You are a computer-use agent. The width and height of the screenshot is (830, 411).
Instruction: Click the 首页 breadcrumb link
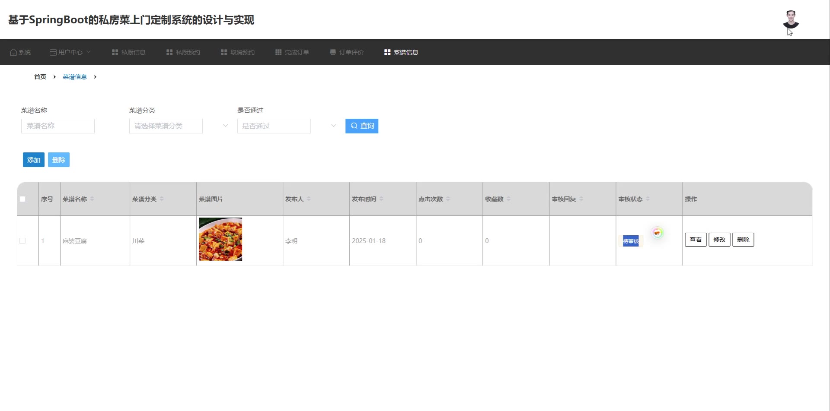pos(40,77)
